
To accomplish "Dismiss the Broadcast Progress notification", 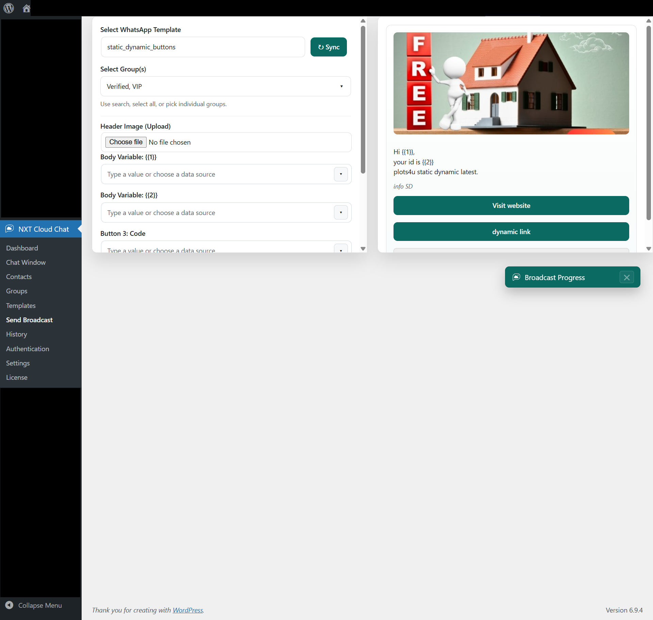I will click(626, 277).
